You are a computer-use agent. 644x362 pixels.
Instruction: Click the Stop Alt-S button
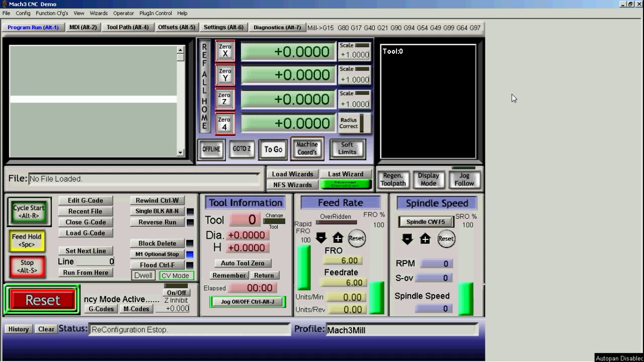27,266
